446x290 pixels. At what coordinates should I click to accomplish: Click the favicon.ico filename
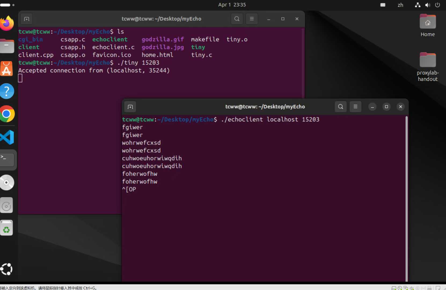point(112,55)
